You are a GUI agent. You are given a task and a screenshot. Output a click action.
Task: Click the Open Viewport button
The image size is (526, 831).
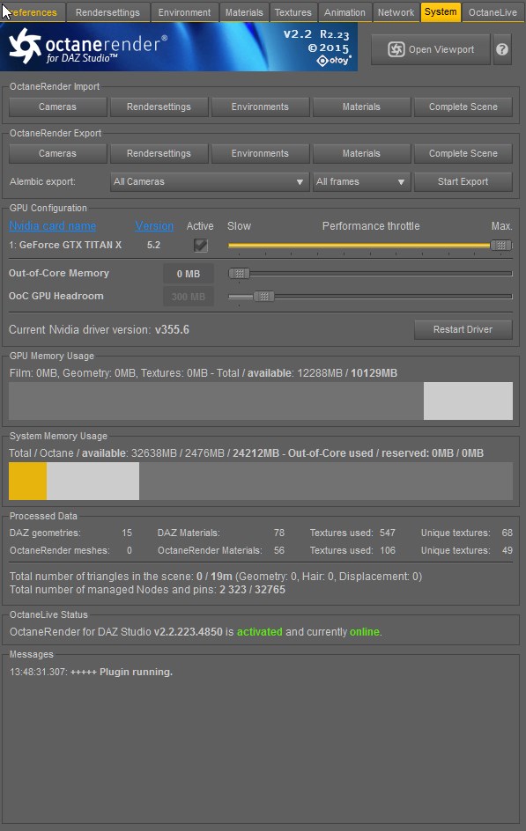point(431,49)
